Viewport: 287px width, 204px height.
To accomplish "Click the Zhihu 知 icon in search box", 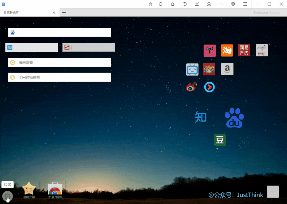I will pos(10,47).
